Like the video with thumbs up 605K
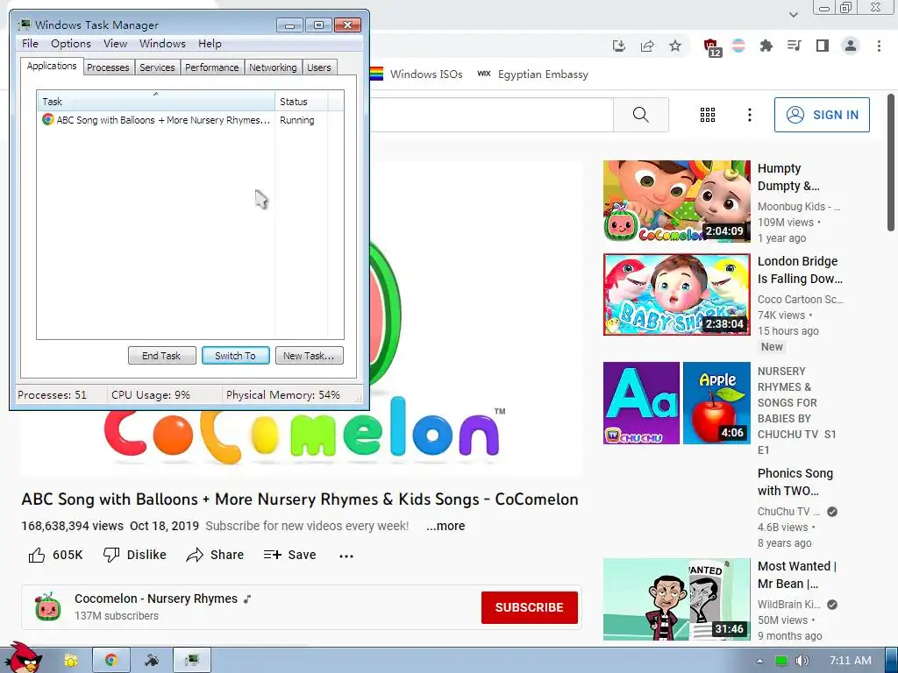This screenshot has width=898, height=673. pos(55,555)
